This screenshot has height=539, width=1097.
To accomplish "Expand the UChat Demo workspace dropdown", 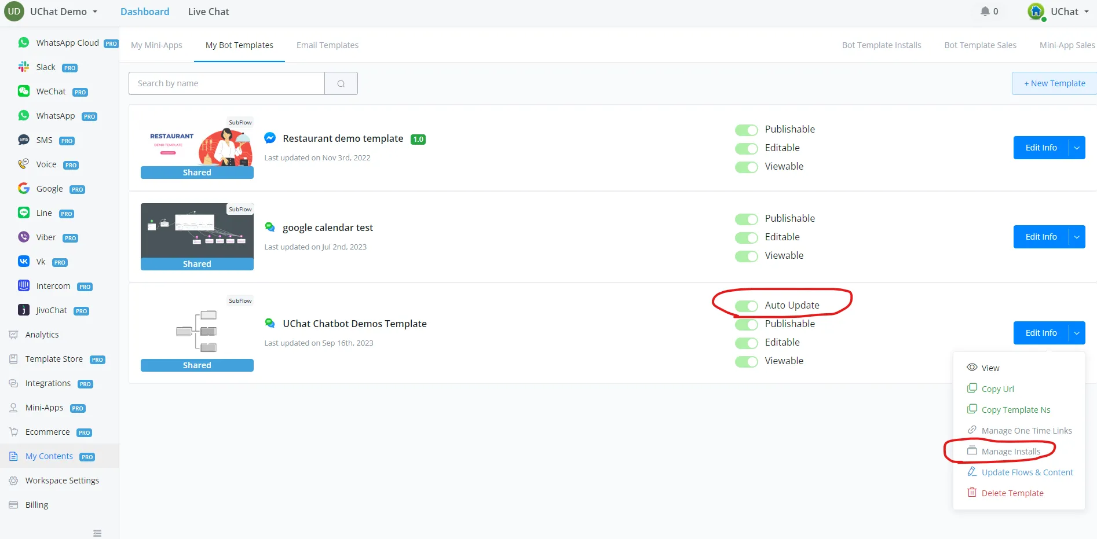I will click(x=64, y=12).
